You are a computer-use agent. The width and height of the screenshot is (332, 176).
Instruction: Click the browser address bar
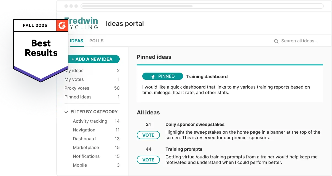[202, 6]
